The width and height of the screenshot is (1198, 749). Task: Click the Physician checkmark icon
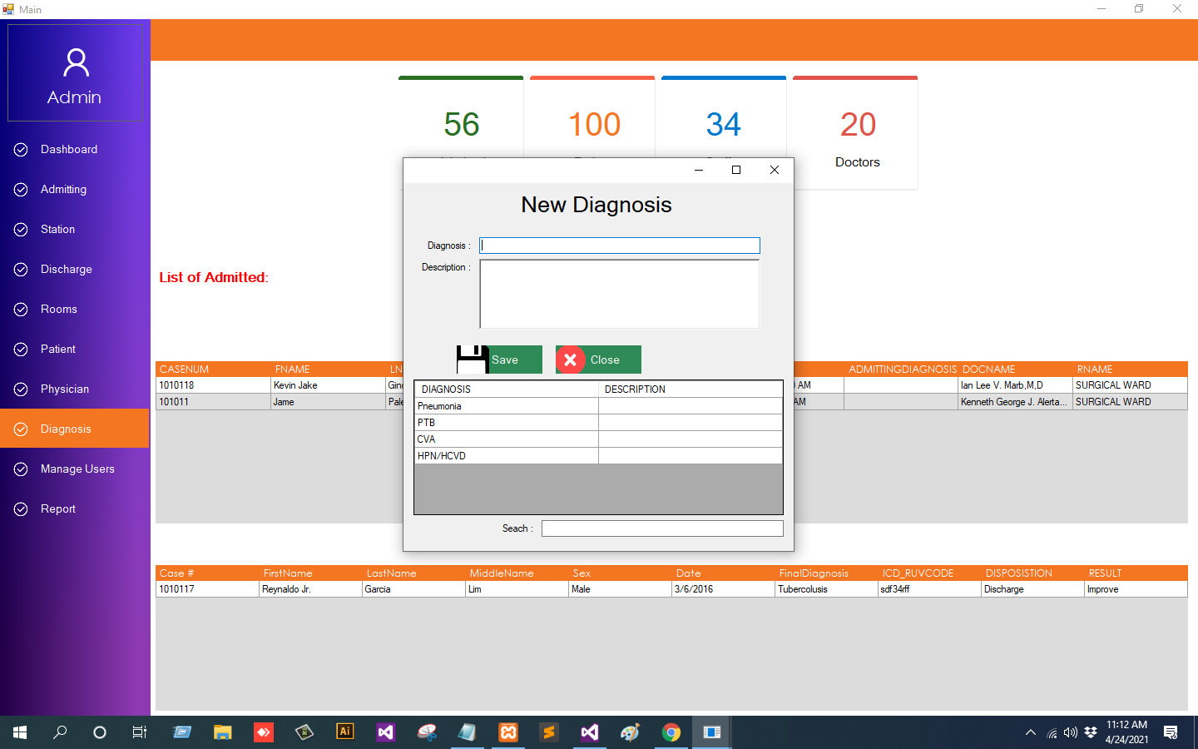point(21,389)
